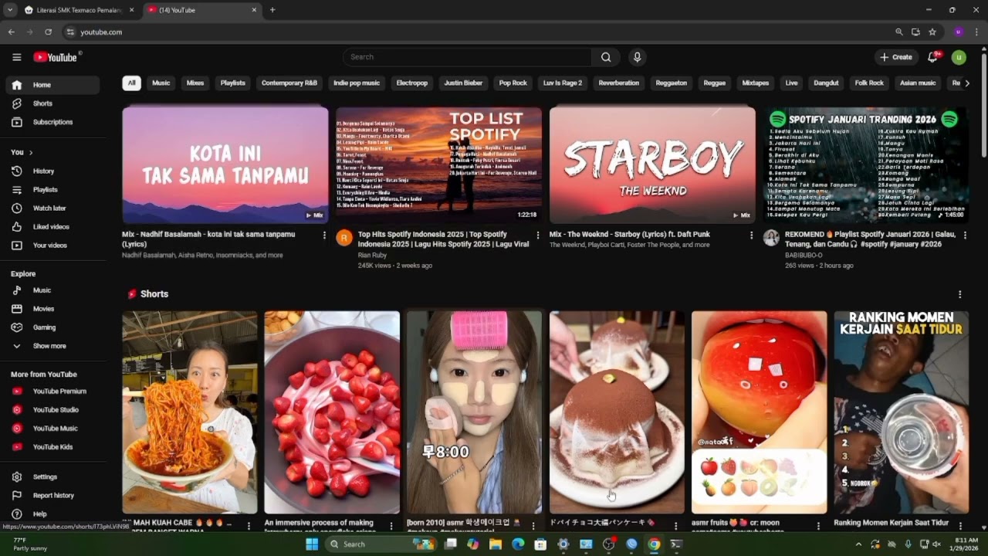This screenshot has width=988, height=556.
Task: Open the BABIBUBO-O channel link
Action: click(x=804, y=255)
